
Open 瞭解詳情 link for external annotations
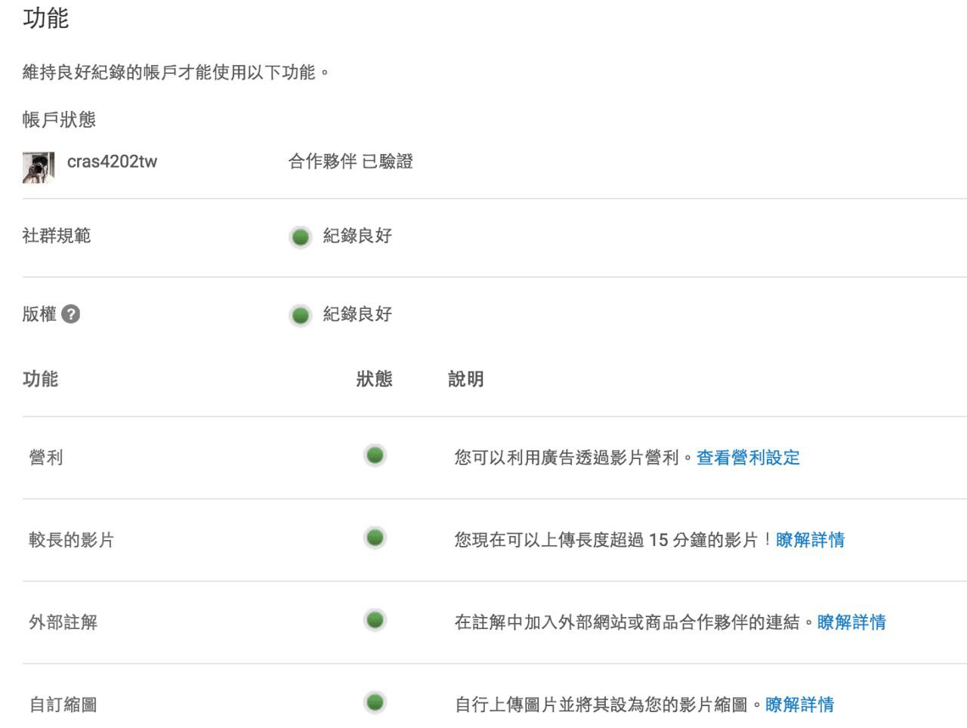click(x=851, y=622)
